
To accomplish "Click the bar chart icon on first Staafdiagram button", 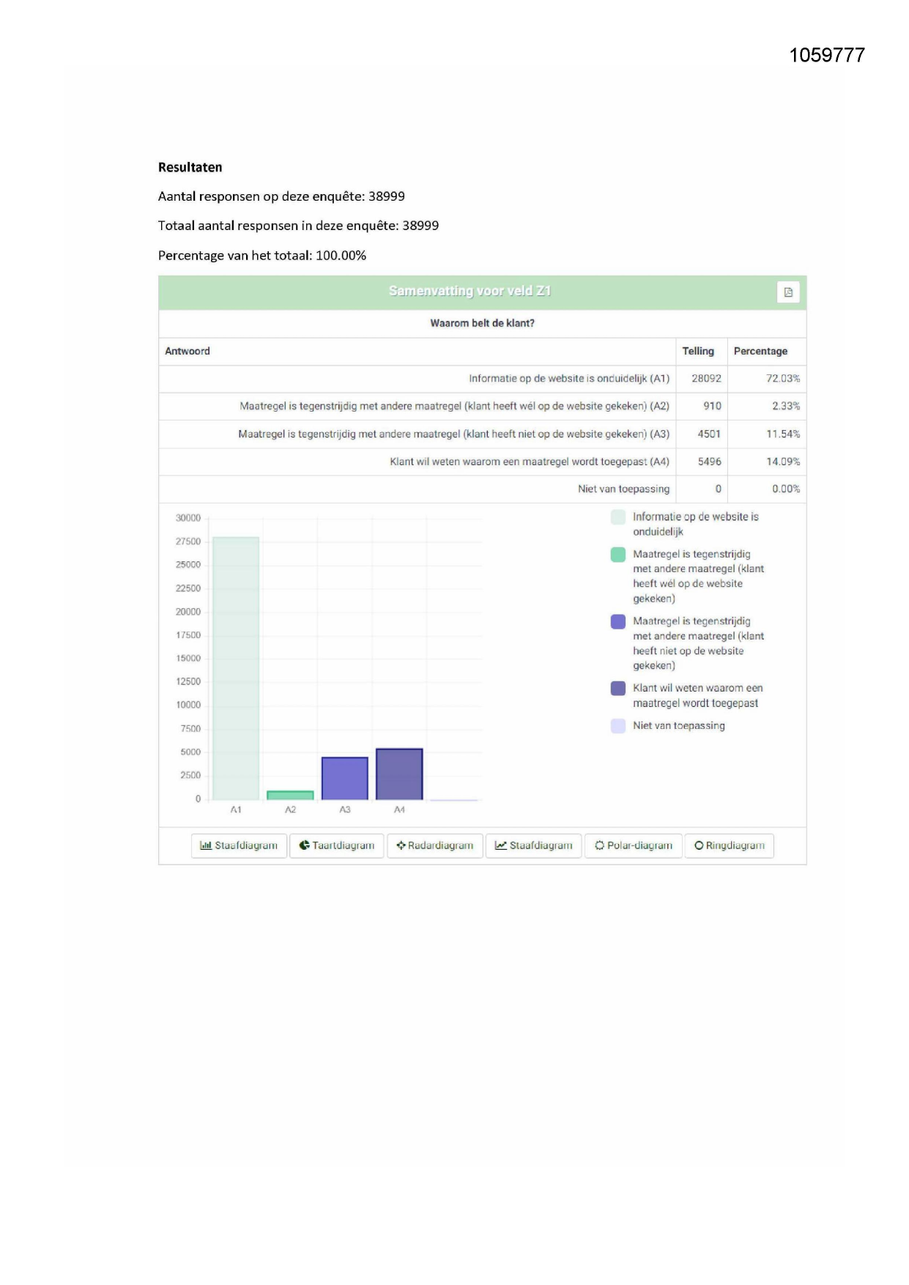I will pos(206,845).
